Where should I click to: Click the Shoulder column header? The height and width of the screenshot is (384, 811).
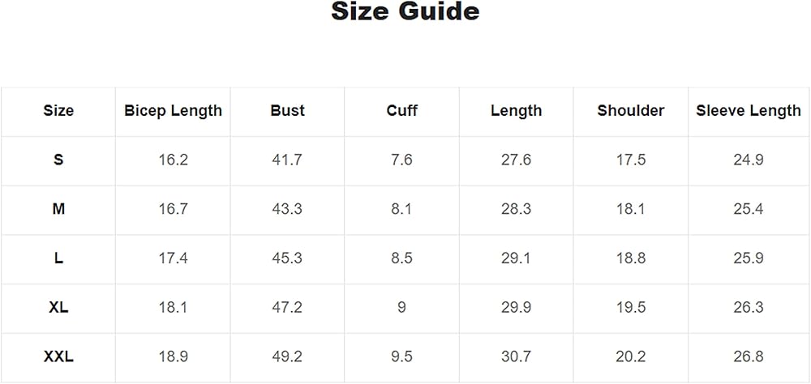coord(630,111)
